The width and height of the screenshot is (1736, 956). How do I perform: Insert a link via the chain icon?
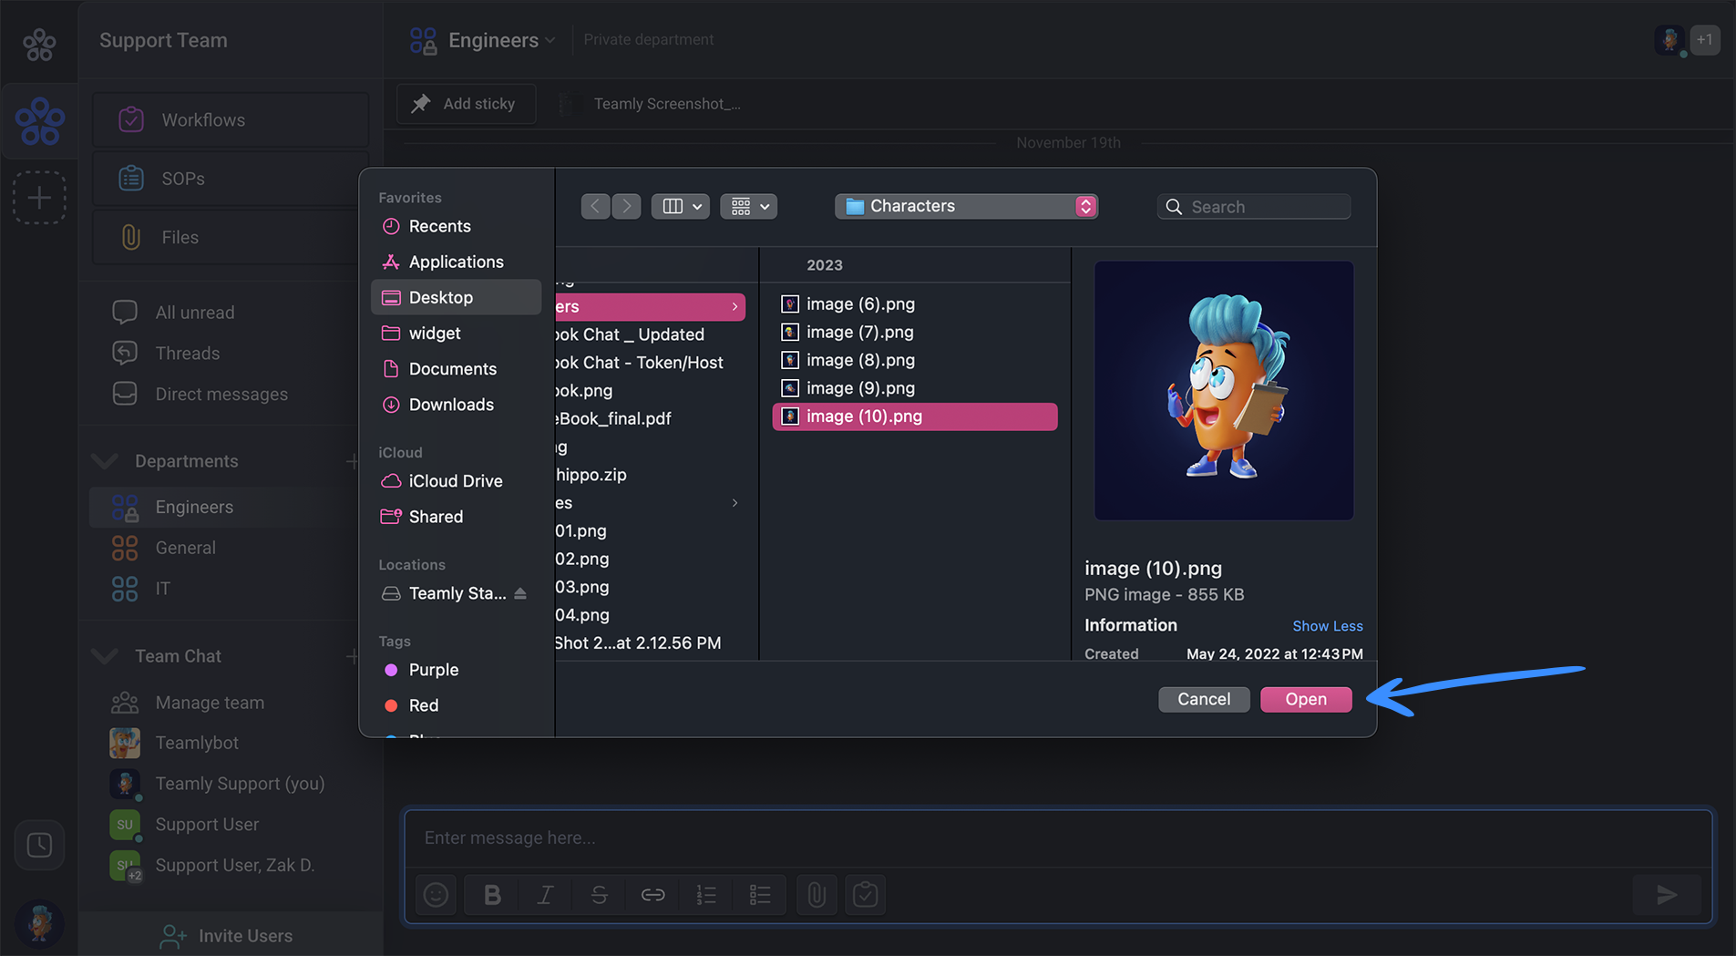[652, 895]
